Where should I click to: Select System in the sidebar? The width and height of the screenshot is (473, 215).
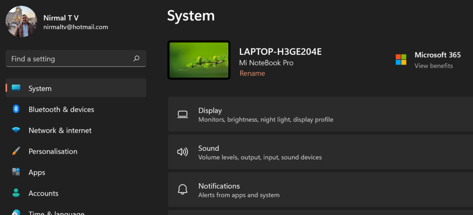pos(76,88)
